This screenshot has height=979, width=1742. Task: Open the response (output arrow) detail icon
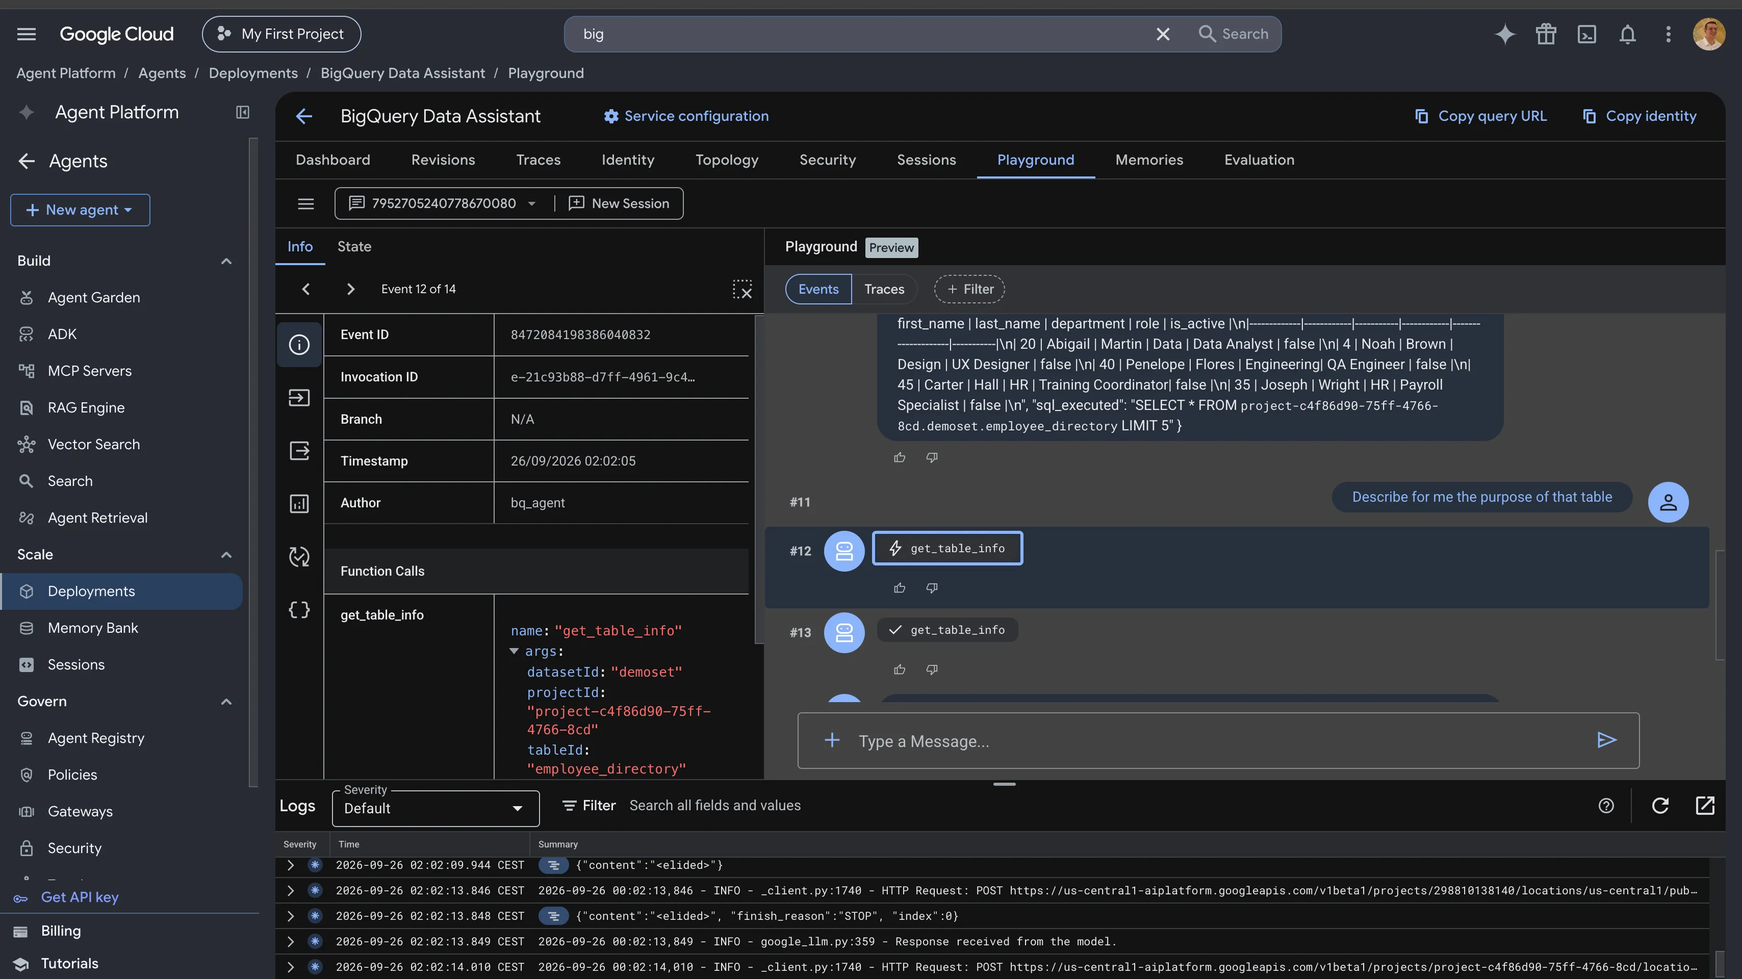coord(299,450)
